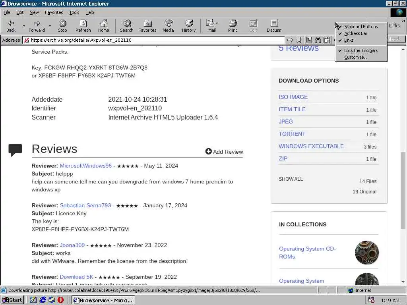Click the Add Review link text
Screen dimensions: 407x305
pos(228,152)
